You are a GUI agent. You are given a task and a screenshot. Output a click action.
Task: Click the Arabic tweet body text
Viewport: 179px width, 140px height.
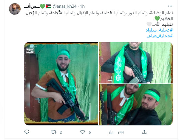pos(99,18)
